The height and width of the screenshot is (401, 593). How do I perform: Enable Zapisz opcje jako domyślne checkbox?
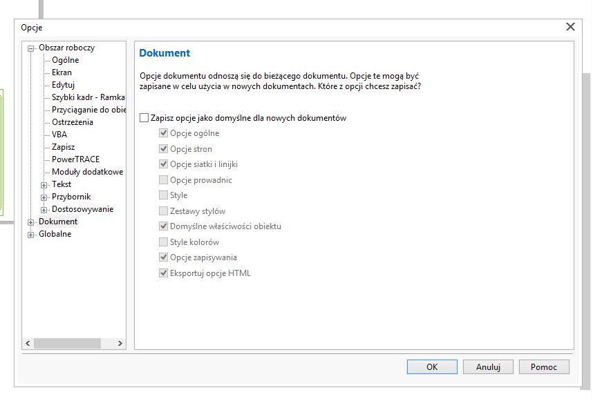click(144, 118)
